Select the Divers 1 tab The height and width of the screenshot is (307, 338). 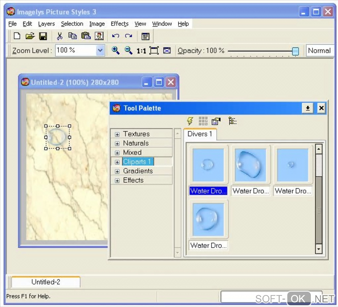pos(200,134)
